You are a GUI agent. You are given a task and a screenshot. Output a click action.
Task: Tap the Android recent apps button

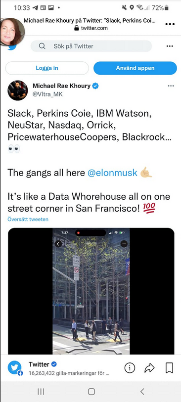pos(41,392)
